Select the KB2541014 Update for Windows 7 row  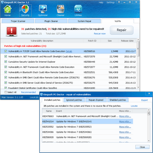point(87,122)
